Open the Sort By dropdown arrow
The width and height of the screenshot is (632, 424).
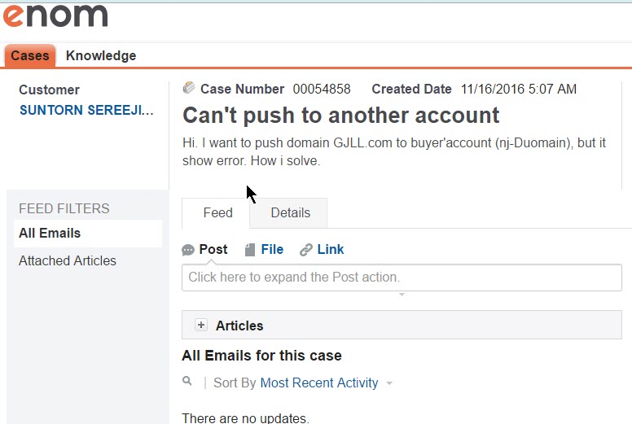coord(389,383)
